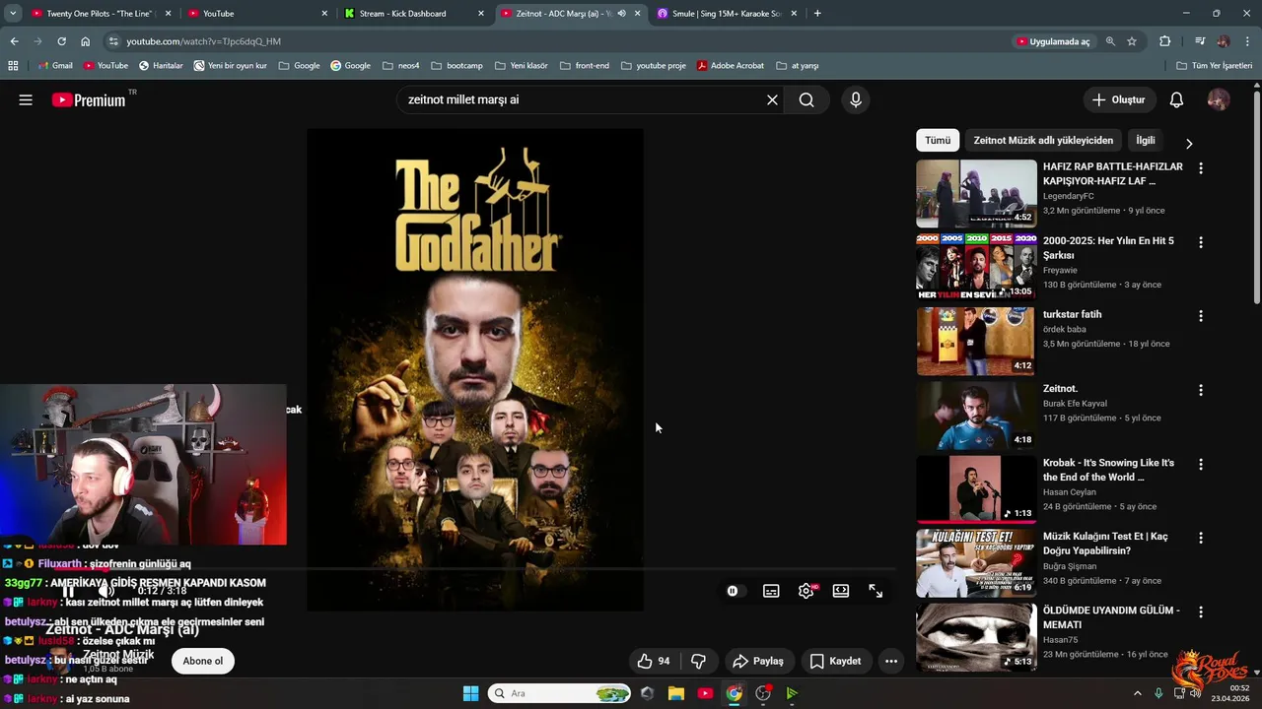Open Müzik Kulağını Test Et video title
This screenshot has height=709, width=1262.
(1105, 544)
